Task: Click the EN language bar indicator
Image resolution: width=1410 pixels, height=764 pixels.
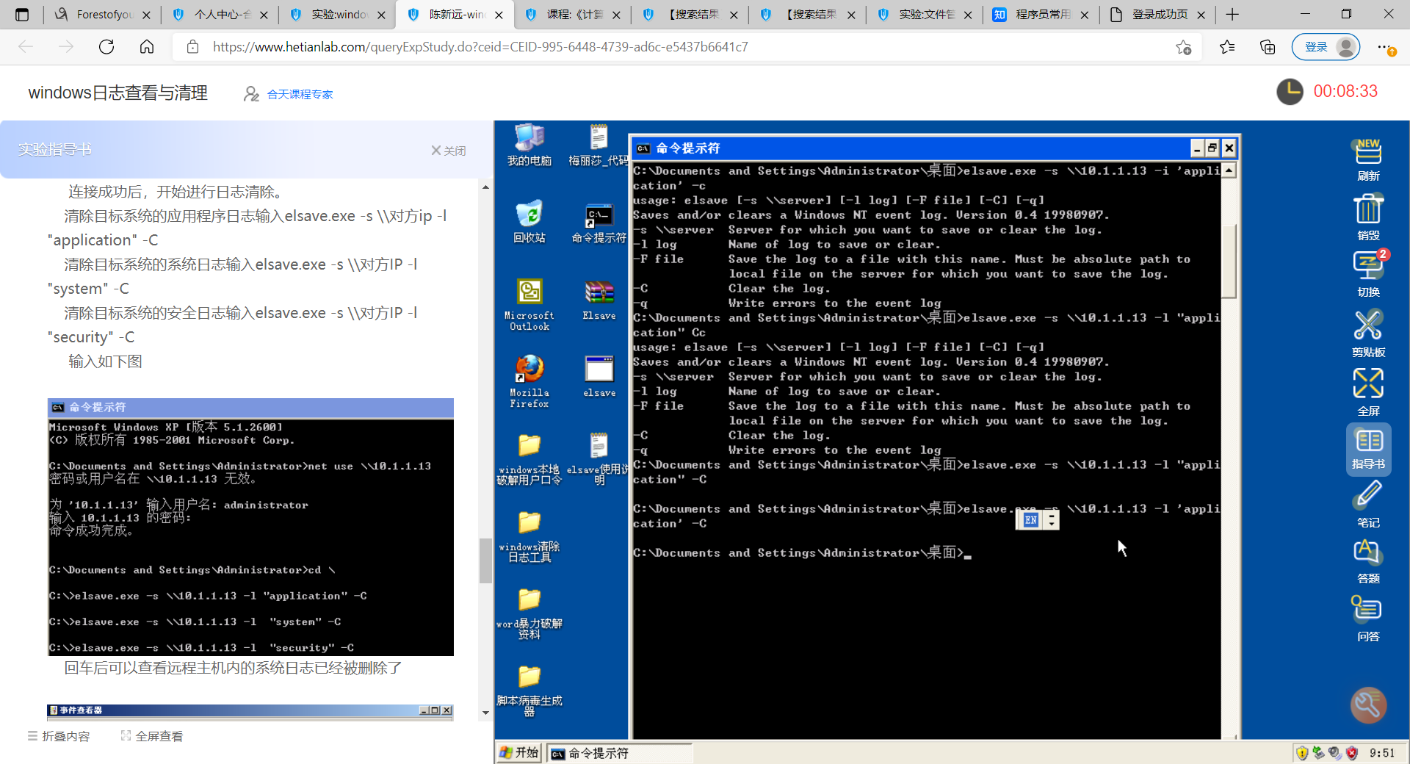Action: [x=1030, y=520]
